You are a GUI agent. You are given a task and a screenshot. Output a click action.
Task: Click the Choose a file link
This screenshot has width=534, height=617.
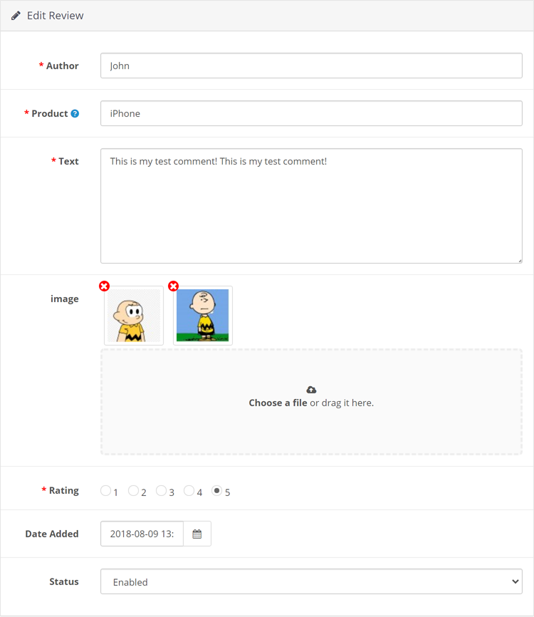pos(278,403)
